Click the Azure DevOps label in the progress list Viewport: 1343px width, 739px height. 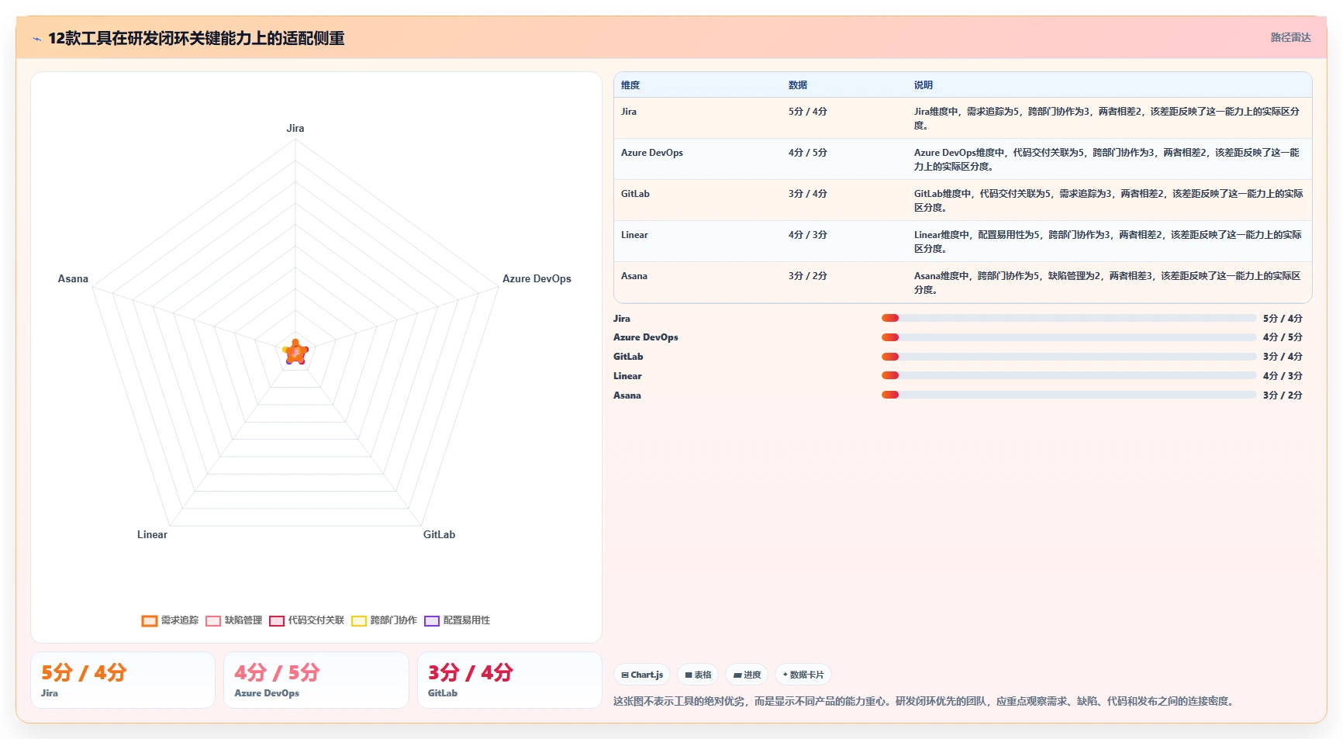click(x=646, y=337)
